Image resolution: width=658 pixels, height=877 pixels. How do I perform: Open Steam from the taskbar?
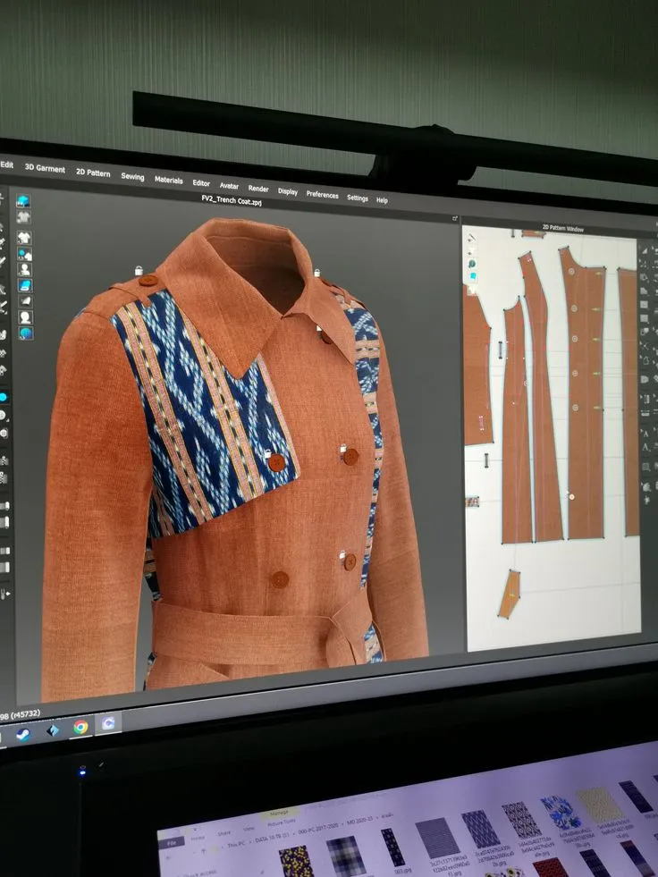pos(23,734)
